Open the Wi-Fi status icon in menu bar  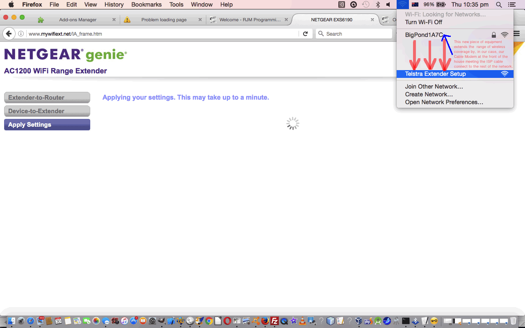403,5
